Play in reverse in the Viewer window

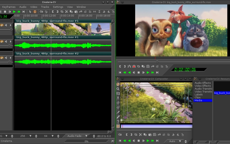129,73
